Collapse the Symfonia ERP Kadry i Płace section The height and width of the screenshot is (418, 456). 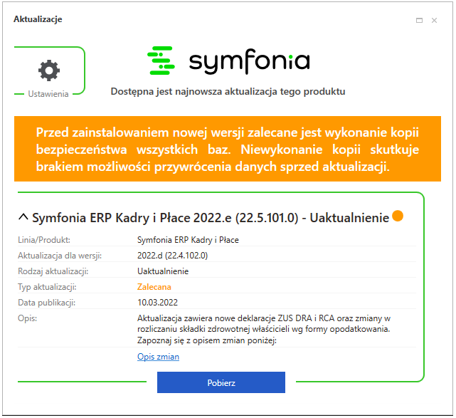tap(23, 217)
